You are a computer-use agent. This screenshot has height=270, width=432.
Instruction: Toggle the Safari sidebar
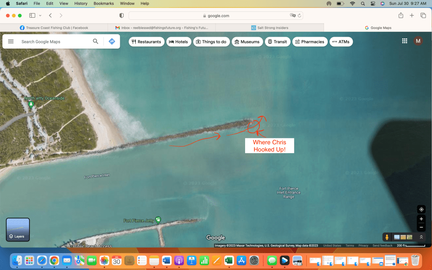click(x=32, y=16)
